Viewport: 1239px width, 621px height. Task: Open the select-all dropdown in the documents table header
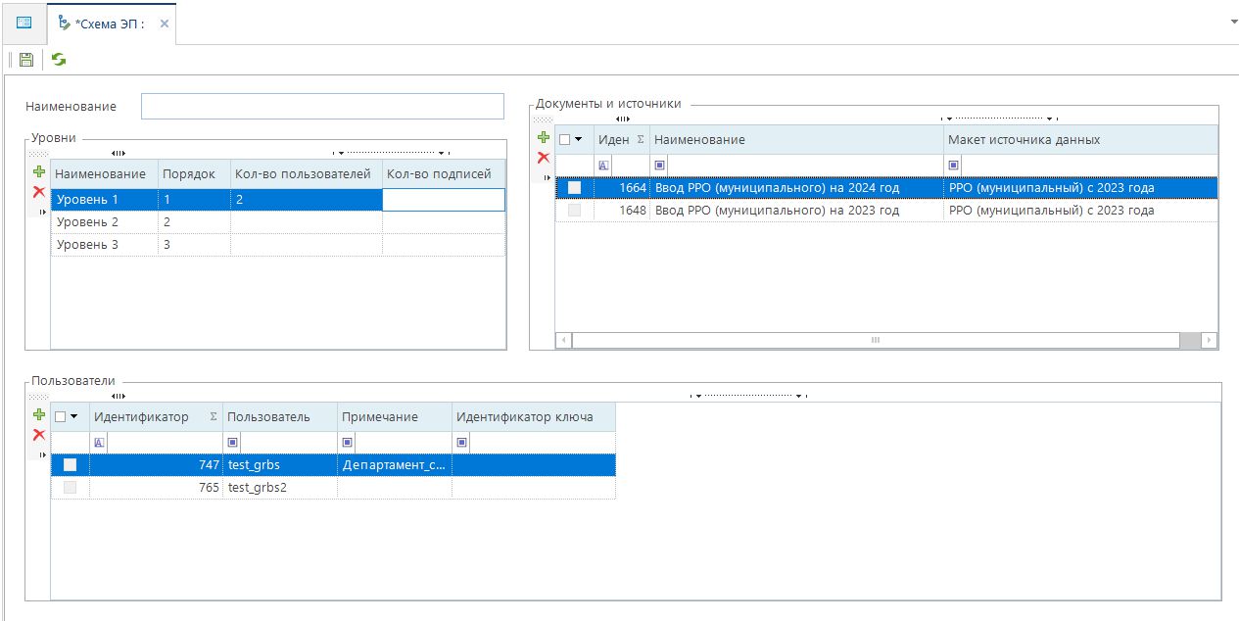(x=579, y=140)
